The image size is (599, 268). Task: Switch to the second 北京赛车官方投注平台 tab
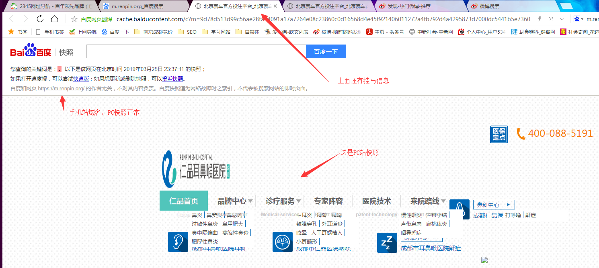tap(328, 6)
